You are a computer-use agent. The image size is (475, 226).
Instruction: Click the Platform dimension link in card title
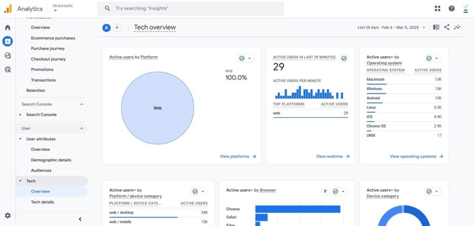(149, 57)
